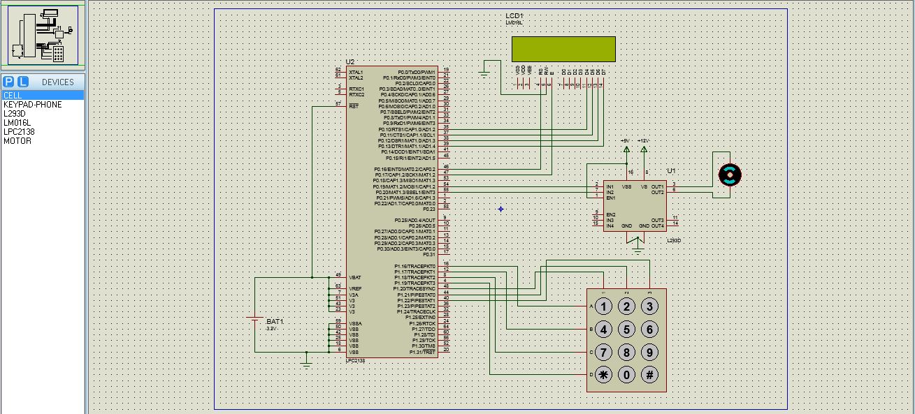Select the MOTOR component on the schematic
The width and height of the screenshot is (915, 414).
click(x=728, y=175)
